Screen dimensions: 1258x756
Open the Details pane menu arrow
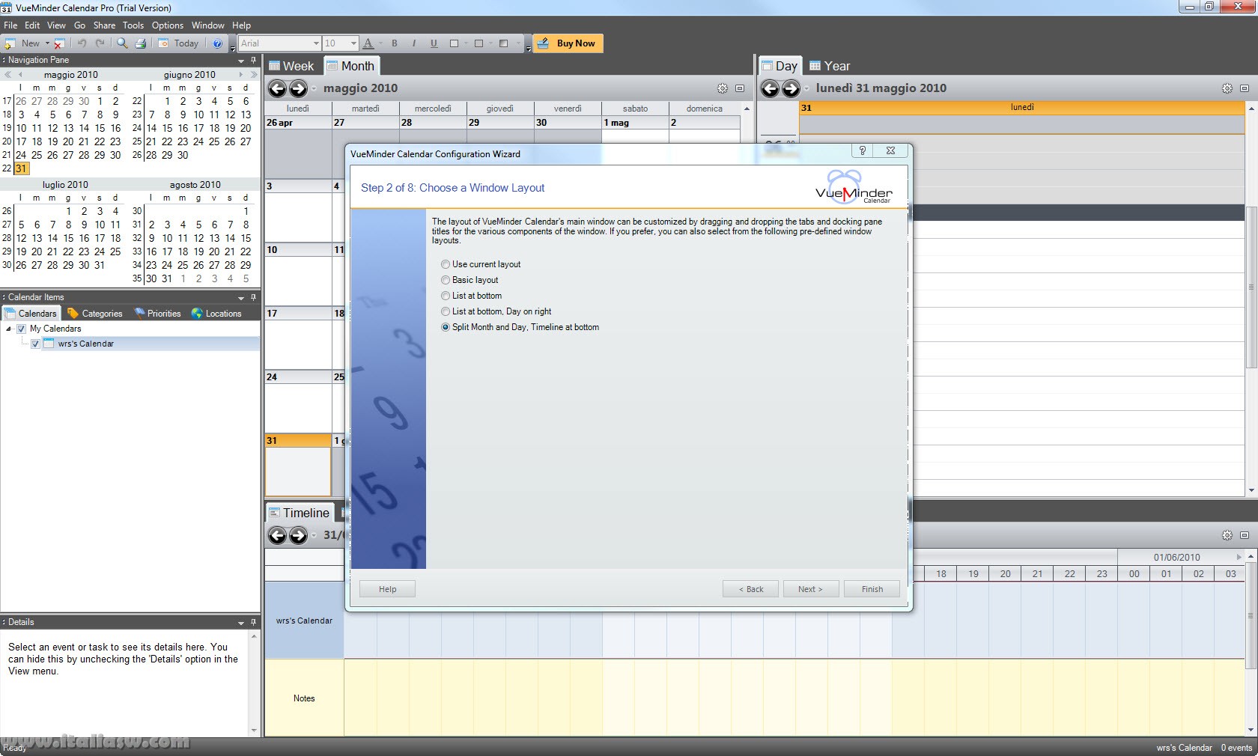pos(241,622)
